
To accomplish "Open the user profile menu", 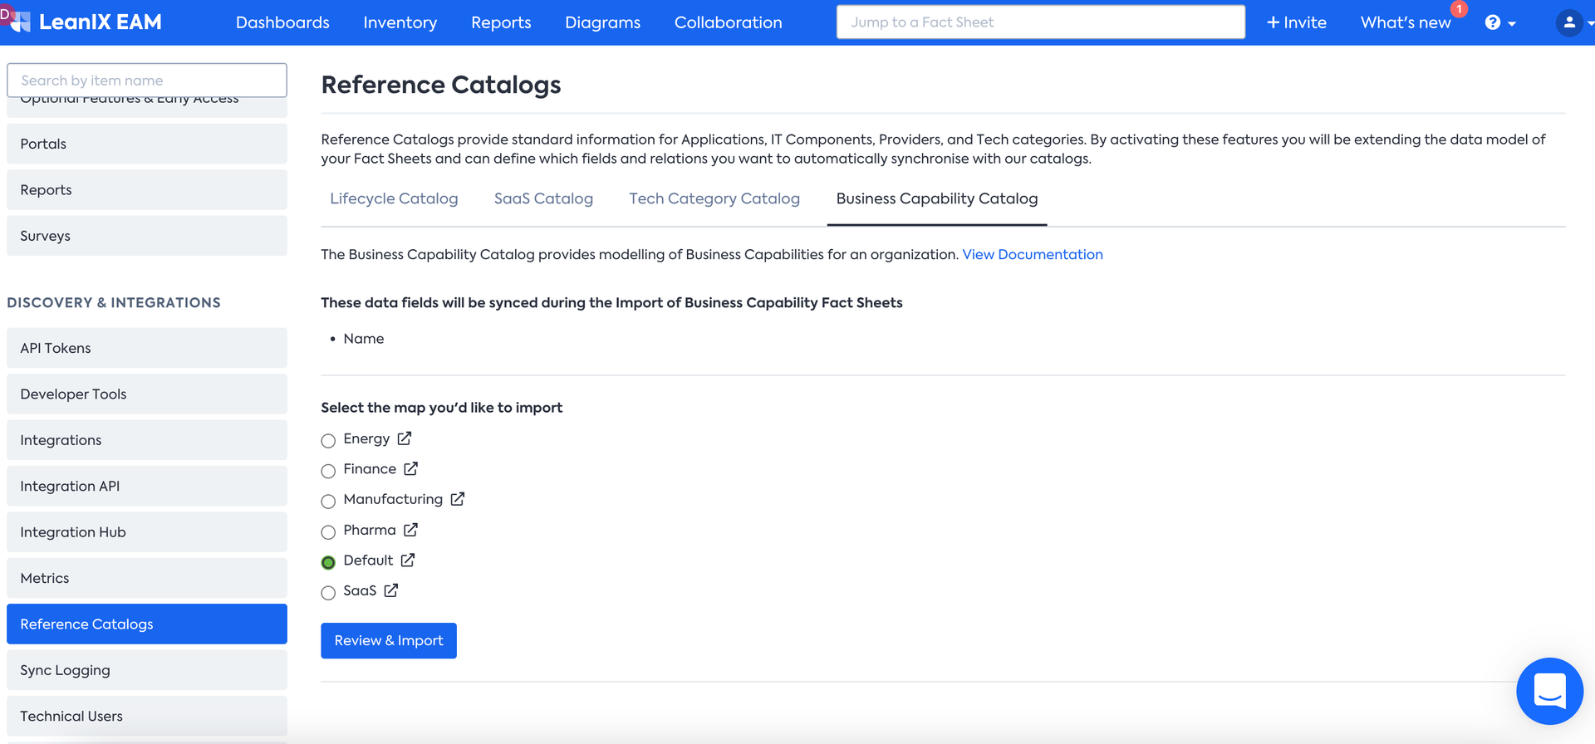I will tap(1573, 22).
